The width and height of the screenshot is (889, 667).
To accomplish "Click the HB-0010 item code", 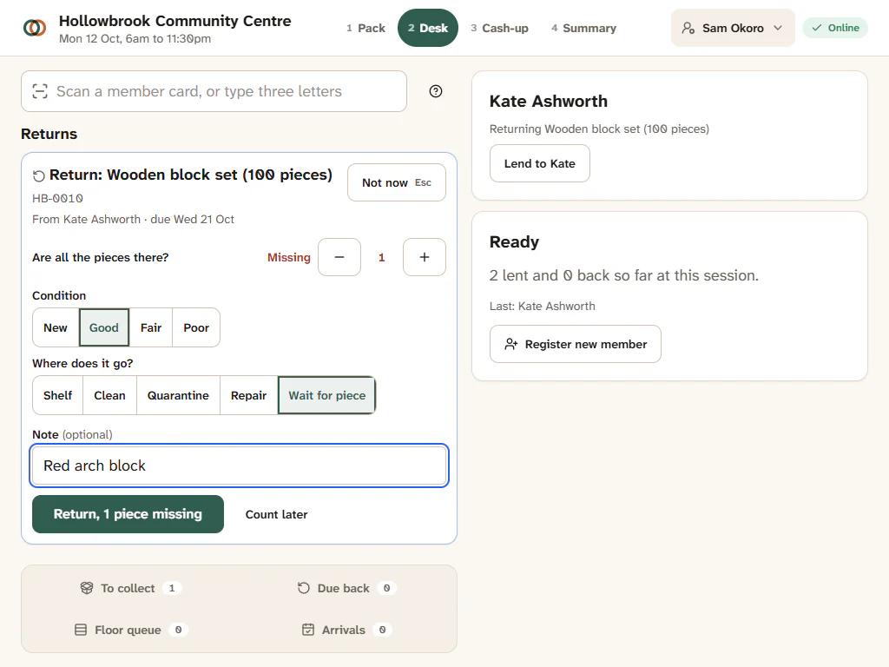I will [x=57, y=199].
